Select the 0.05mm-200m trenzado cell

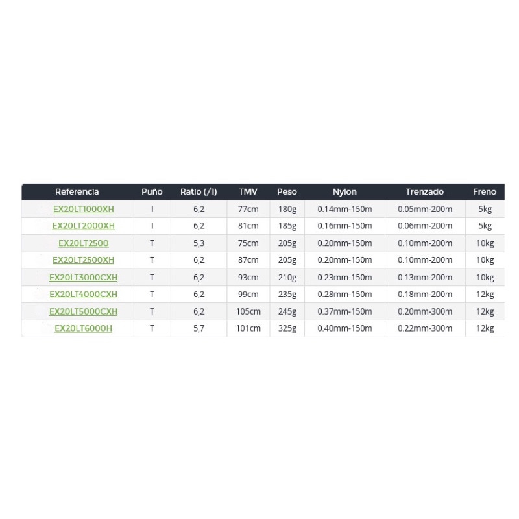click(x=425, y=209)
